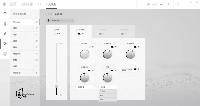Select the 電影 movie profile
Image resolution: width=200 pixels, height=106 pixels.
[22, 34]
